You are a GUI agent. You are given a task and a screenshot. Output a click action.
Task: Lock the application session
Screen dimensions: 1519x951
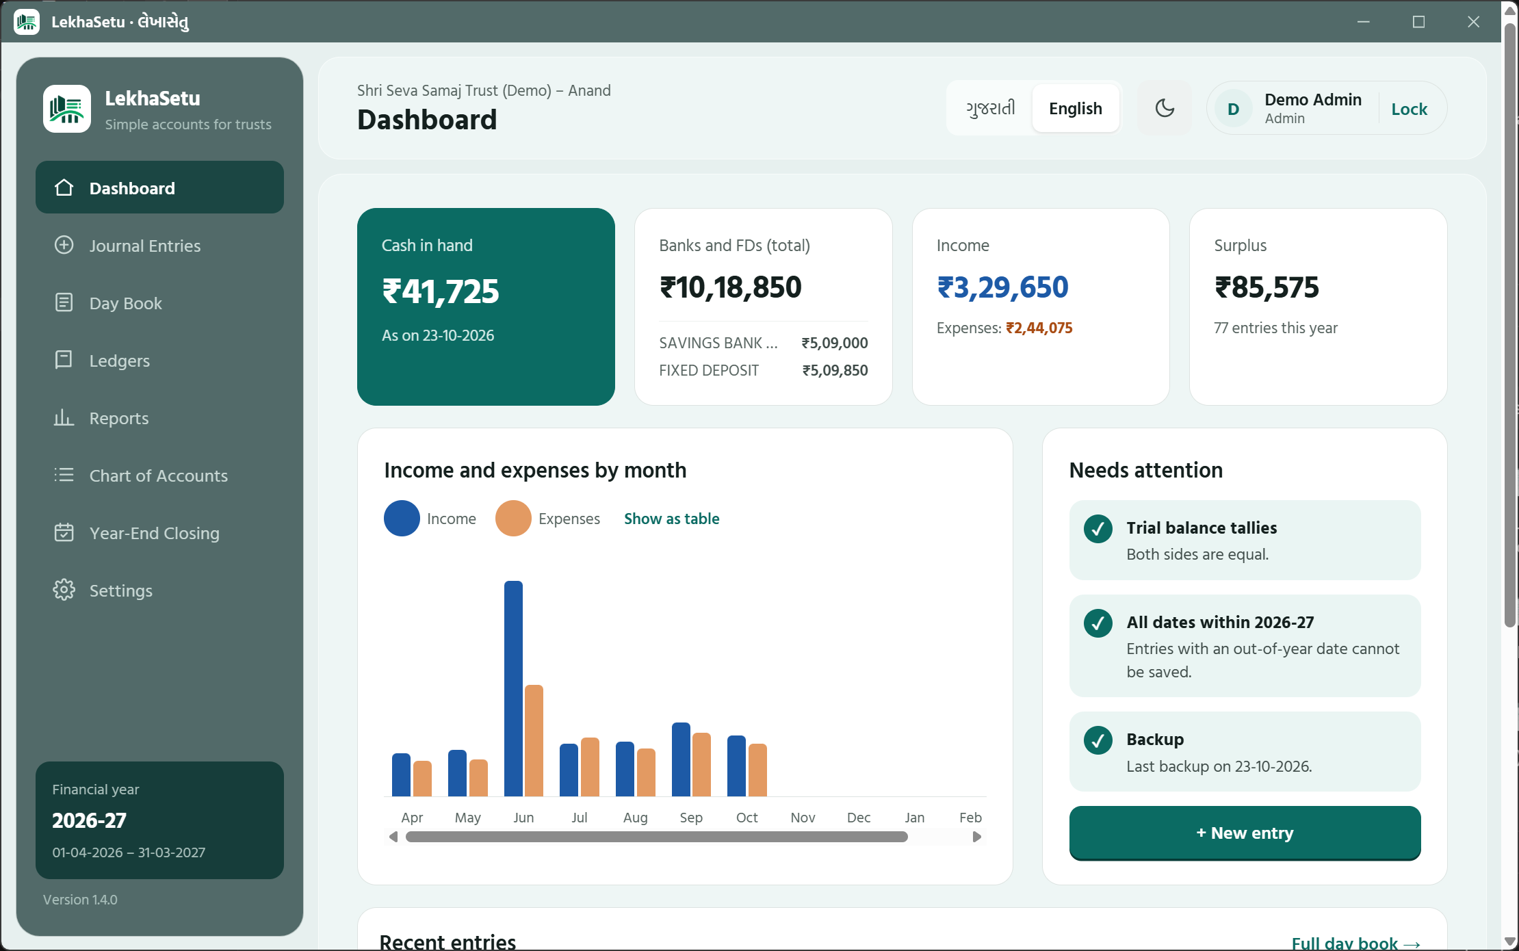pos(1410,109)
